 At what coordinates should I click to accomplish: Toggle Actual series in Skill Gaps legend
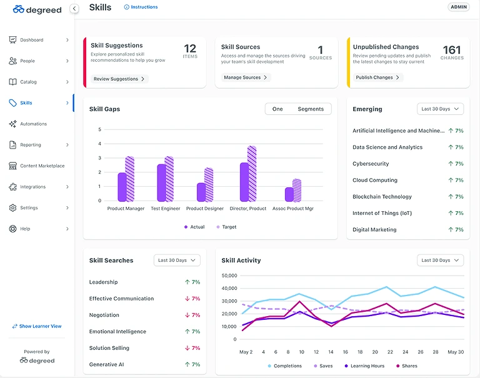coord(194,227)
